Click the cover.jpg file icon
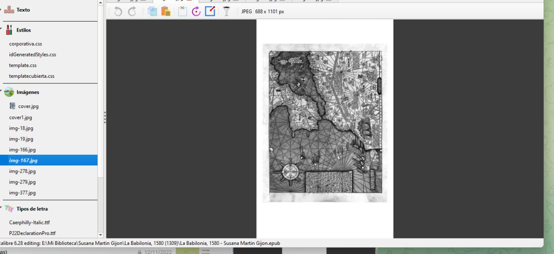The height and width of the screenshot is (254, 554). pos(13,106)
